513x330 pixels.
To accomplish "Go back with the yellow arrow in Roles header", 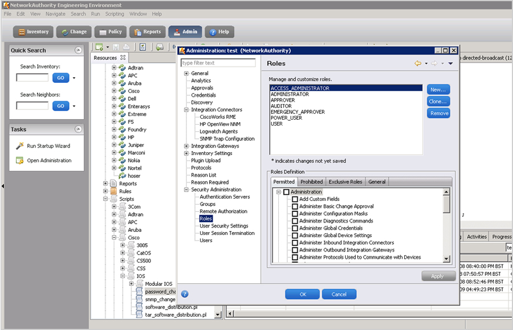I will coord(418,63).
